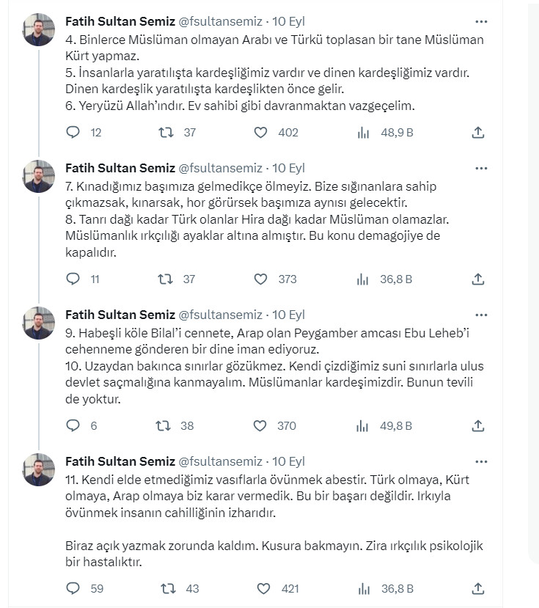Click @fsultansemiz handle on the last tweet
The width and height of the screenshot is (539, 608).
[220, 462]
